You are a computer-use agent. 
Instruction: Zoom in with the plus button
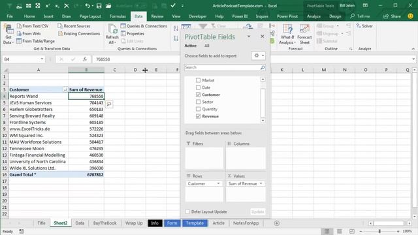coord(398,231)
